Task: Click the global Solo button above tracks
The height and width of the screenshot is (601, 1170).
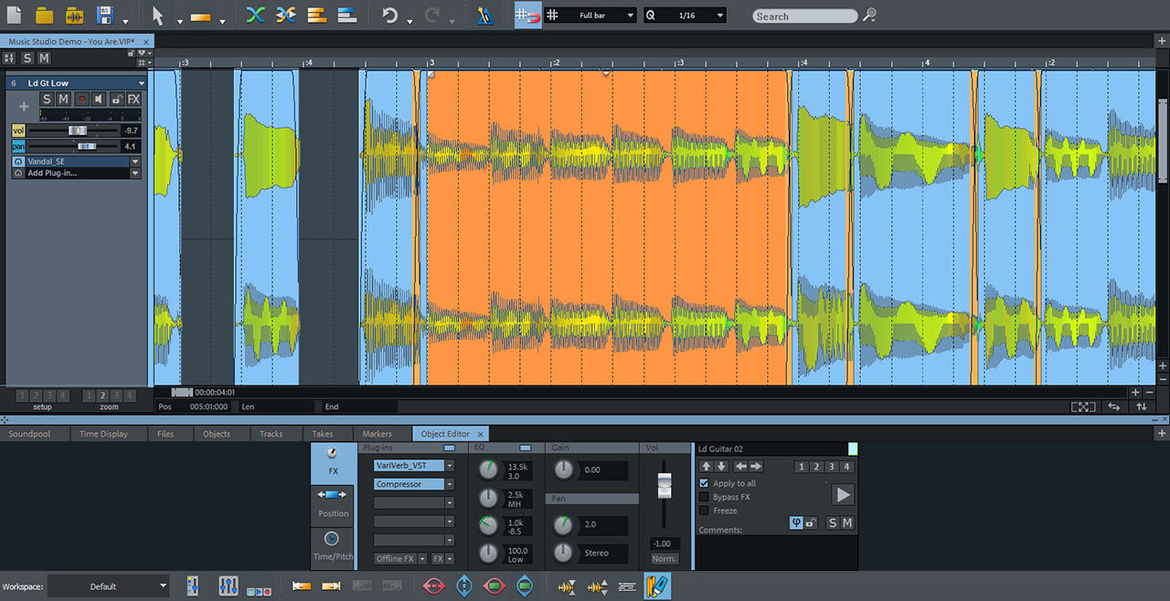Action: click(27, 58)
